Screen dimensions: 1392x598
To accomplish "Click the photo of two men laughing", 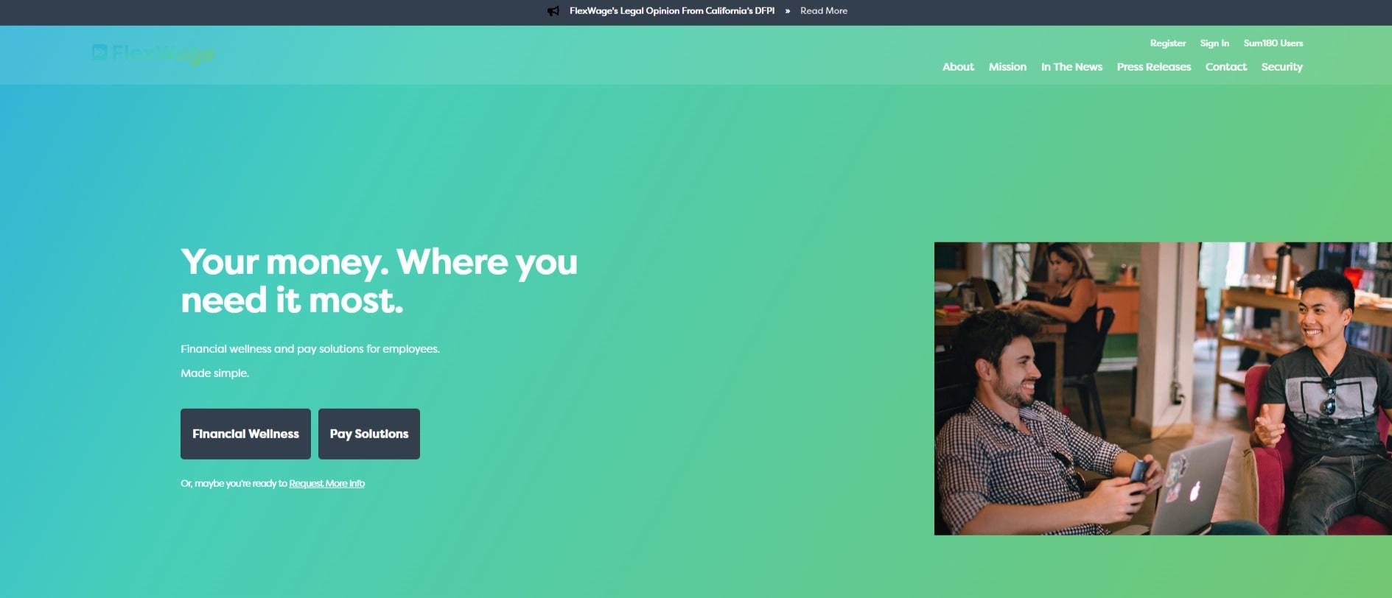I will coord(1163,388).
